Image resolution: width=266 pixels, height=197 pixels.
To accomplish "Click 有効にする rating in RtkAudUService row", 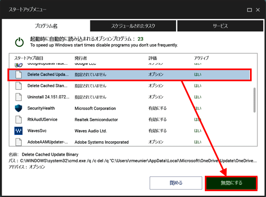I will (x=157, y=119).
